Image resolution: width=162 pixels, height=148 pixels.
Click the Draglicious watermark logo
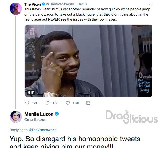coord(132,117)
